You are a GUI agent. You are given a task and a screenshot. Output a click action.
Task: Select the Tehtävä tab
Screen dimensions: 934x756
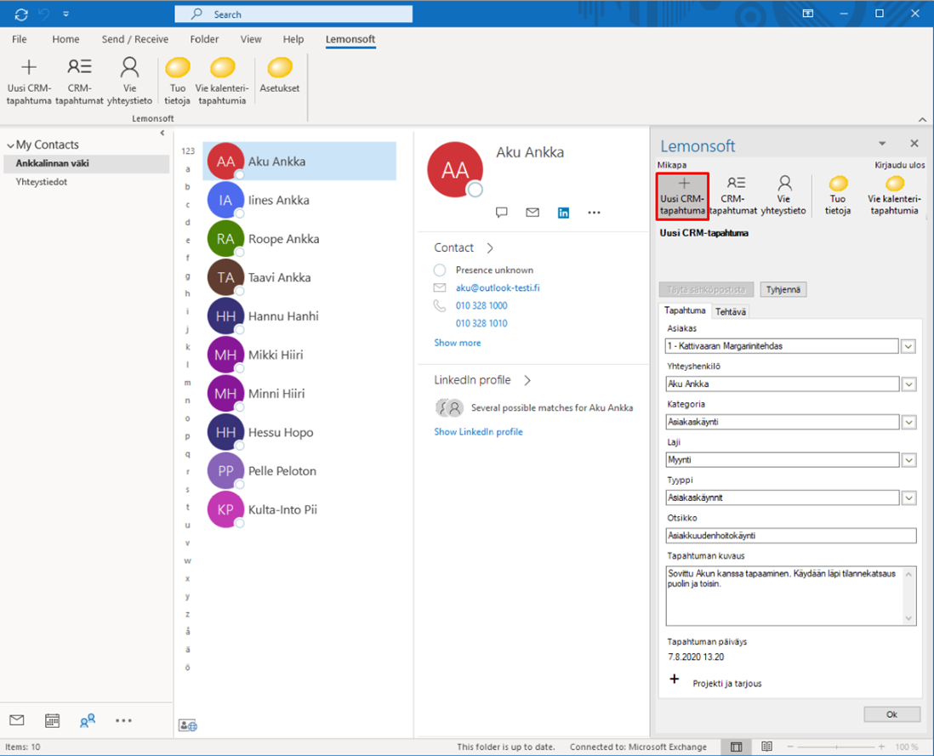tap(731, 311)
